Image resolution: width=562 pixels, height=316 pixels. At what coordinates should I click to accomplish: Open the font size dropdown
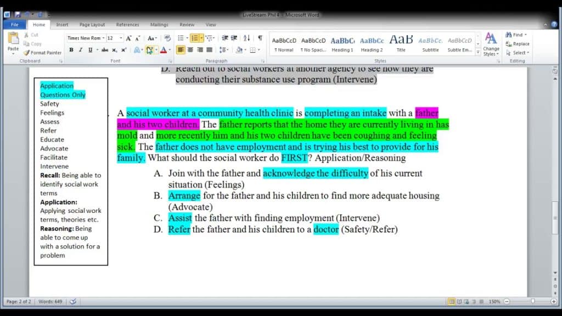click(x=121, y=38)
